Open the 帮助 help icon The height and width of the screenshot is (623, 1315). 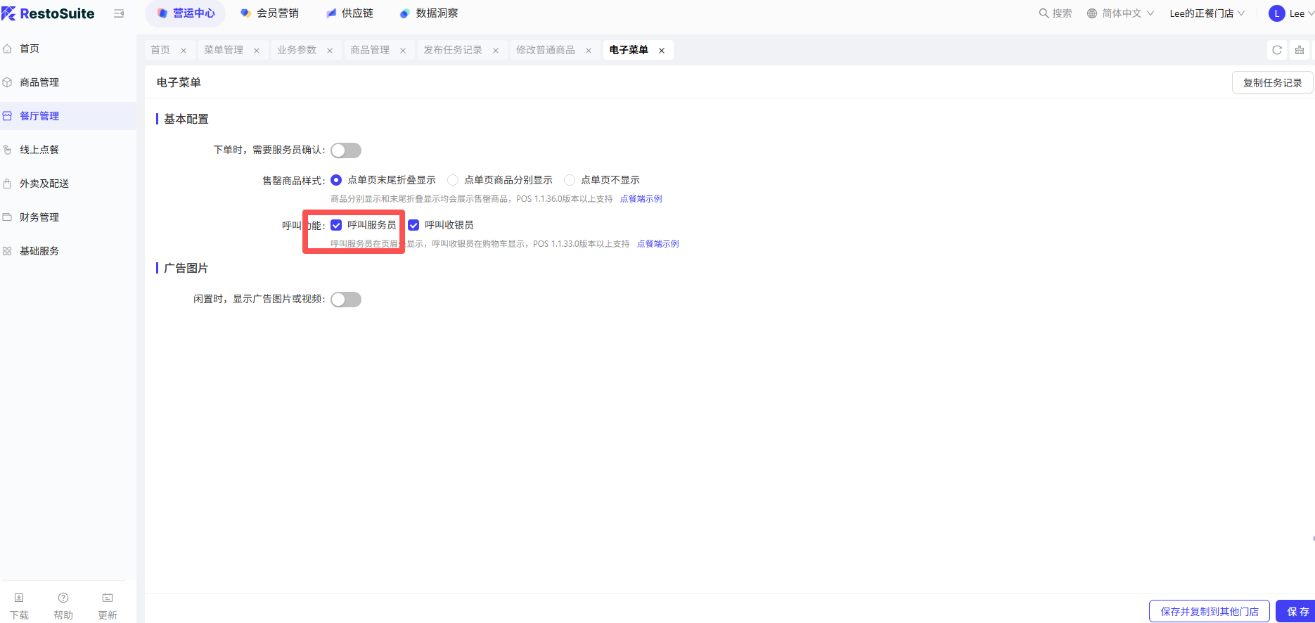(x=63, y=598)
